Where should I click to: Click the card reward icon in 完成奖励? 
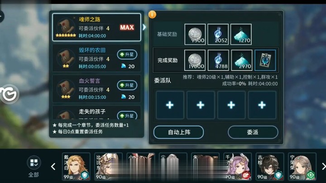click(x=265, y=60)
